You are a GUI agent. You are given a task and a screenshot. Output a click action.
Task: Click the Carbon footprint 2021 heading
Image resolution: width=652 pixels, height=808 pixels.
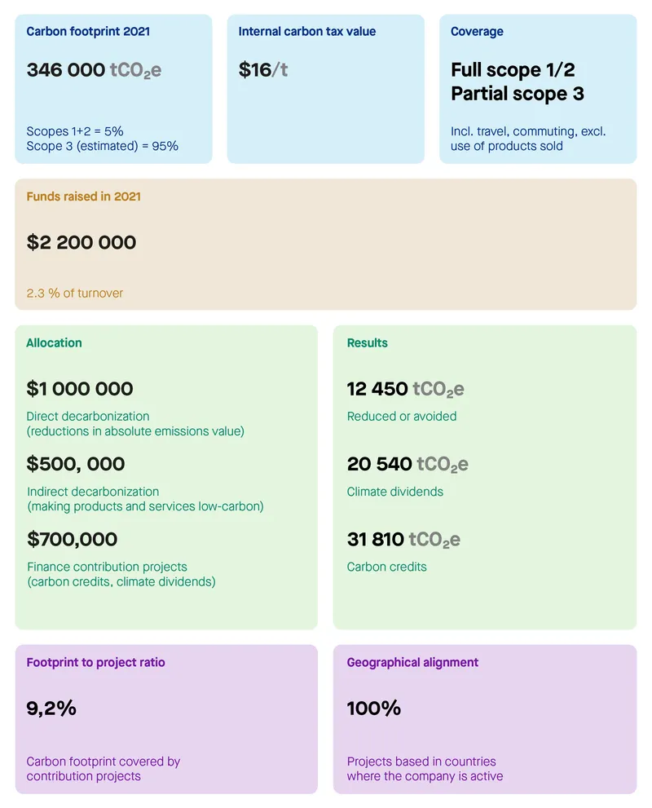tap(88, 32)
